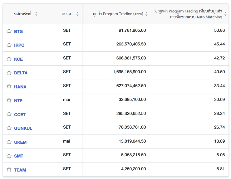Toggle the star next to NTF
Viewport: 231px width, 179px height.
click(9, 100)
